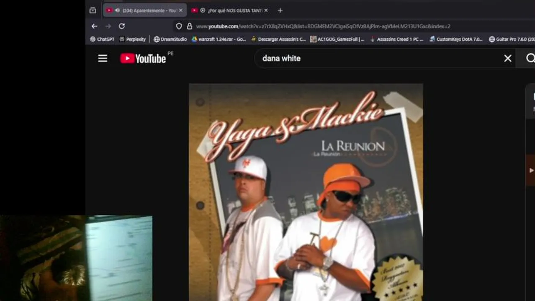Open tracking protection shield icon

click(179, 26)
